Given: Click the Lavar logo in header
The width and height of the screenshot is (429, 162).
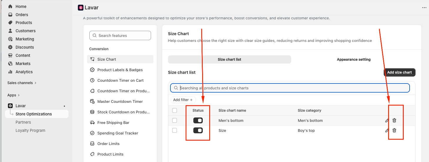Looking at the screenshot, I should click(x=81, y=8).
